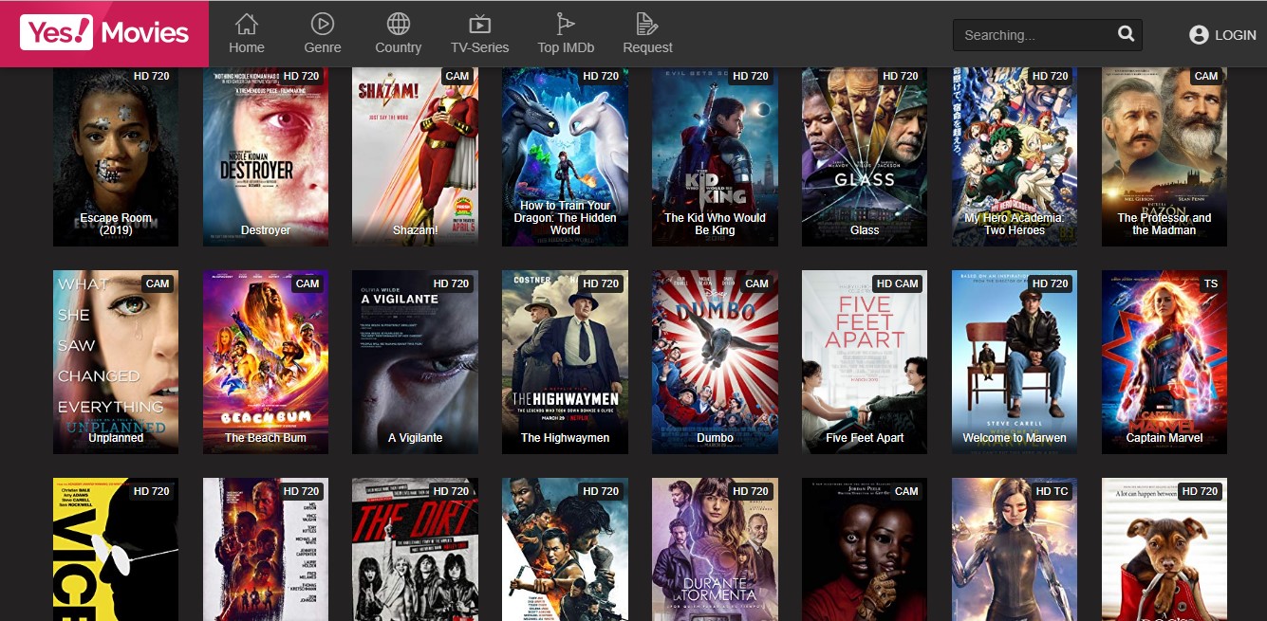Click the Home menu label
1267x621 pixels.
247,47
